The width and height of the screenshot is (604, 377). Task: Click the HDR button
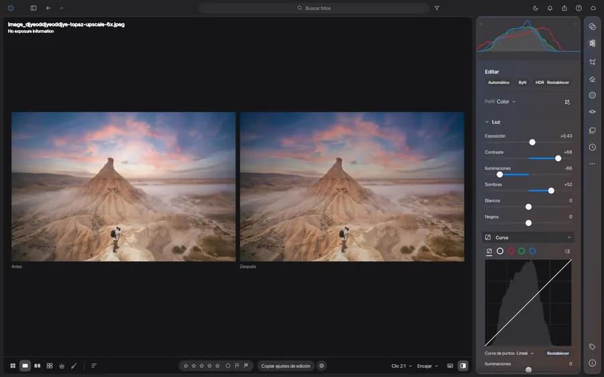coord(540,83)
